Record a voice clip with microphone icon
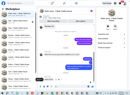Screen dimensions: 130x95 (x=40, y=86)
